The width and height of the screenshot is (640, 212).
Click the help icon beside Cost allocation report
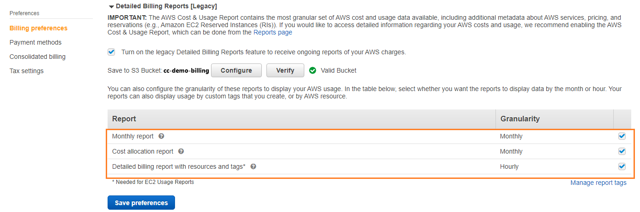(x=181, y=151)
